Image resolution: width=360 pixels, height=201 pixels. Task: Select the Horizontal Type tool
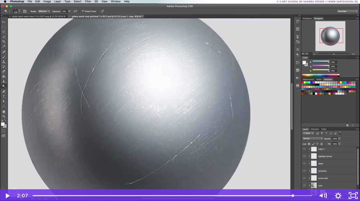tap(4, 96)
